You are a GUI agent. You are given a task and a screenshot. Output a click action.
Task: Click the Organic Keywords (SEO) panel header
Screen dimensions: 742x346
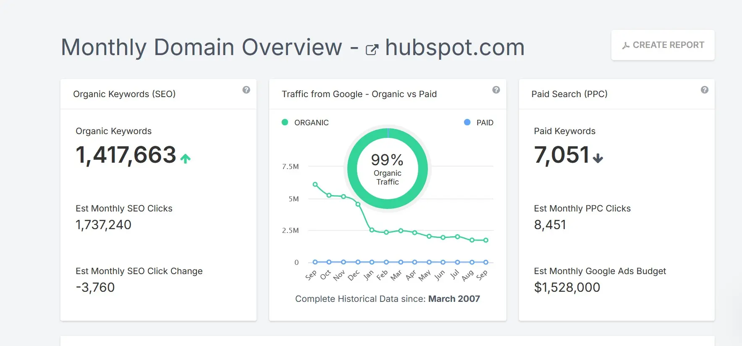[x=124, y=94]
